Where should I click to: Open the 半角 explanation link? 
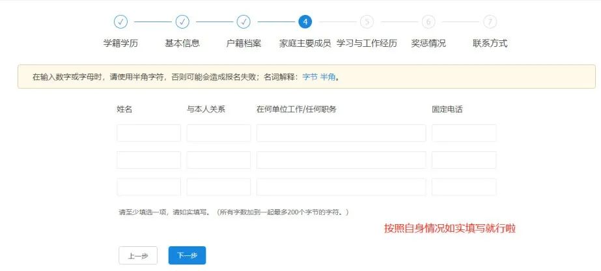328,77
